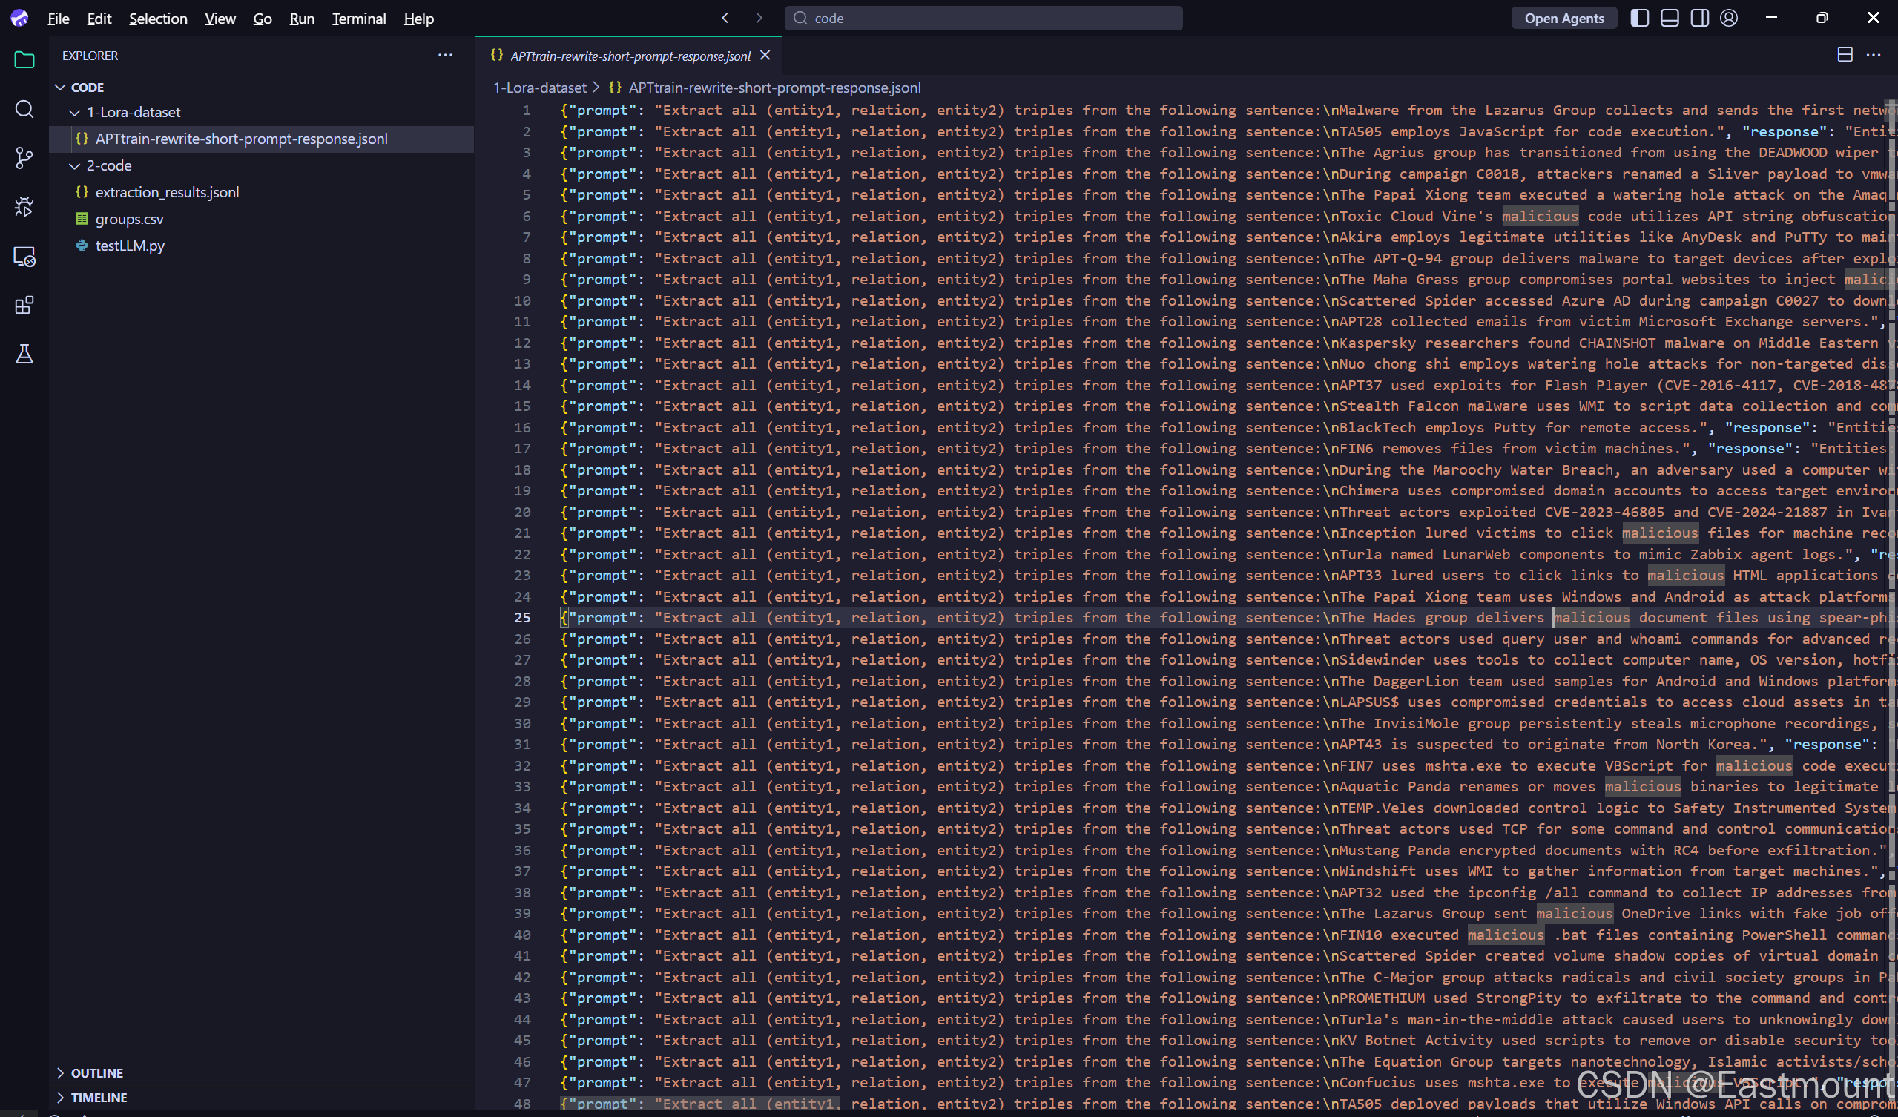Click the code search box

pos(983,18)
